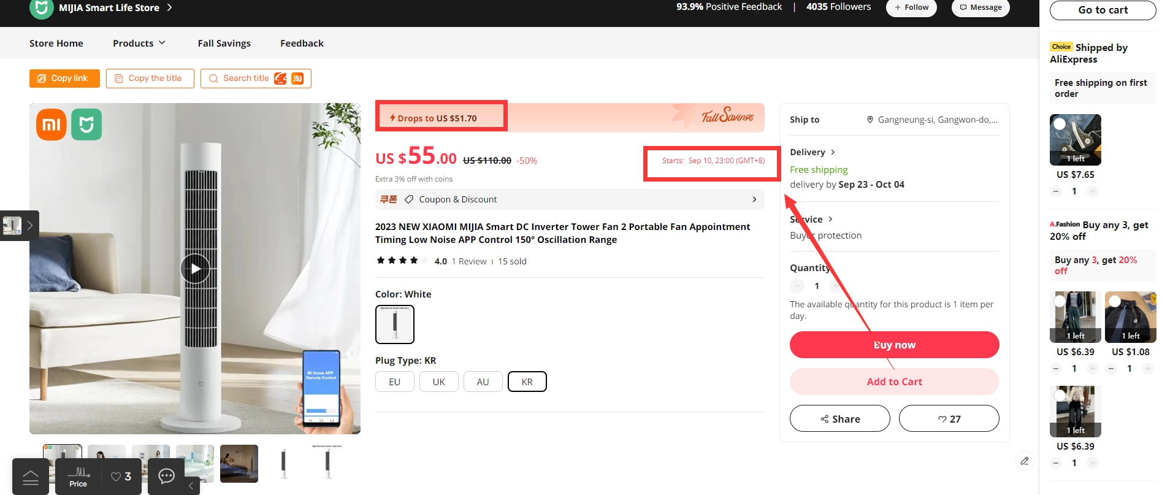This screenshot has width=1162, height=495.
Task: Click the Choice badge icon
Action: coord(1061,47)
